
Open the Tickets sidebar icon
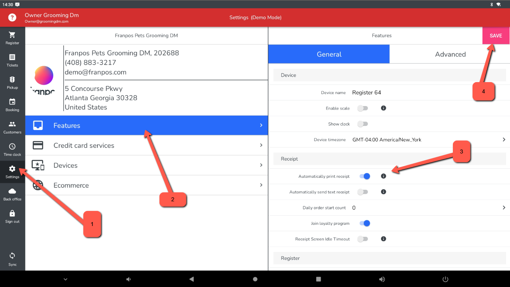click(x=12, y=57)
